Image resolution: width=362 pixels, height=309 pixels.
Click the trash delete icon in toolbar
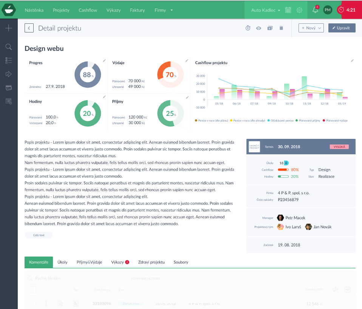pos(281,28)
